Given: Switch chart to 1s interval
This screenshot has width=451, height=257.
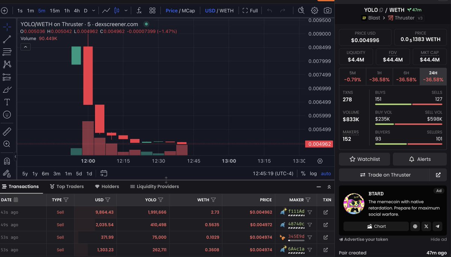Looking at the screenshot, I should (x=20, y=11).
